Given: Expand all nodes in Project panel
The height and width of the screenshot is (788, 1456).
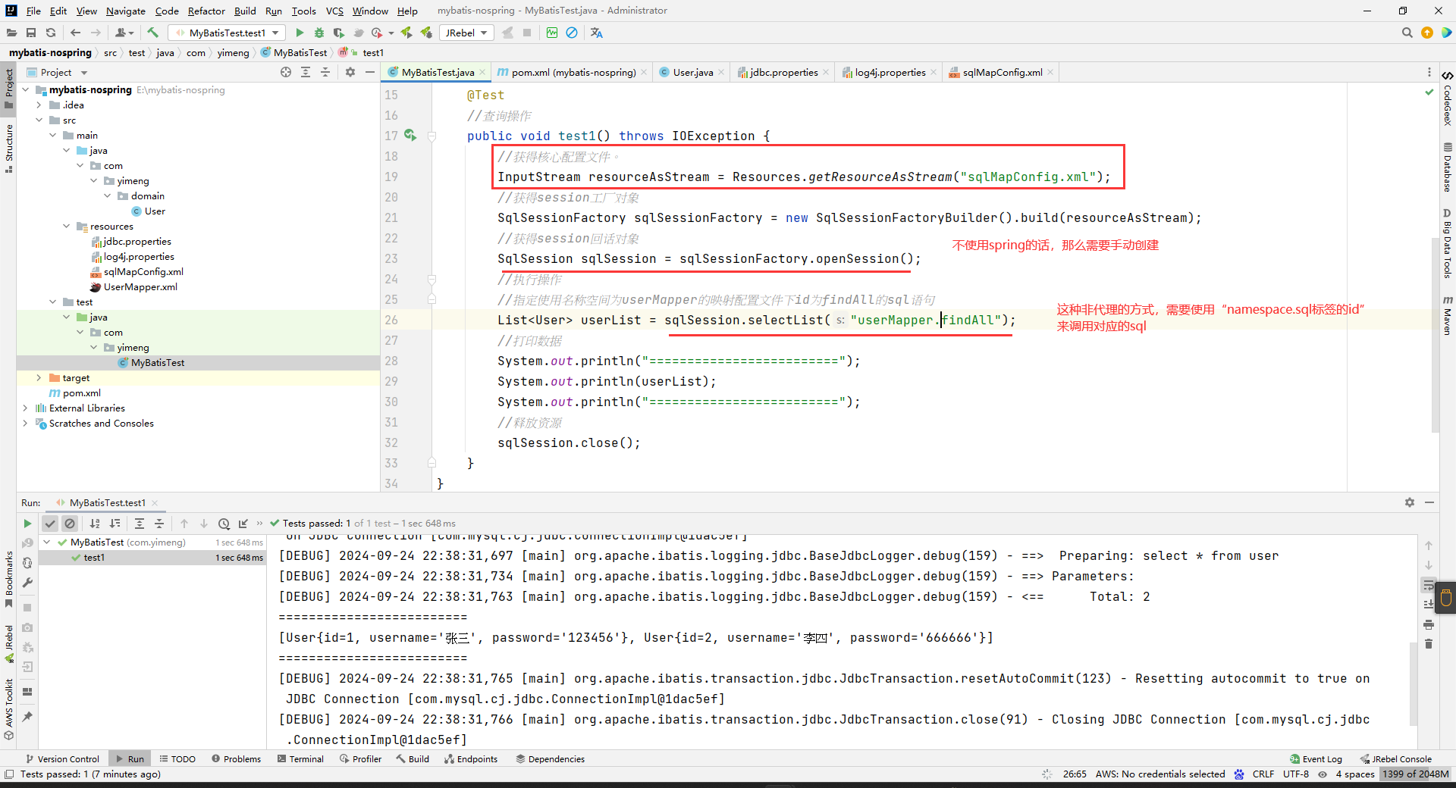Looking at the screenshot, I should point(306,72).
